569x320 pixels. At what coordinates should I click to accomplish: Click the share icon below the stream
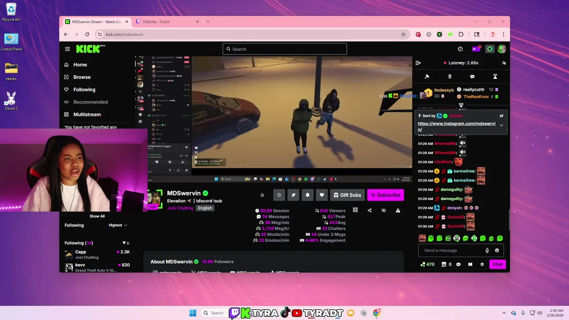(x=369, y=210)
